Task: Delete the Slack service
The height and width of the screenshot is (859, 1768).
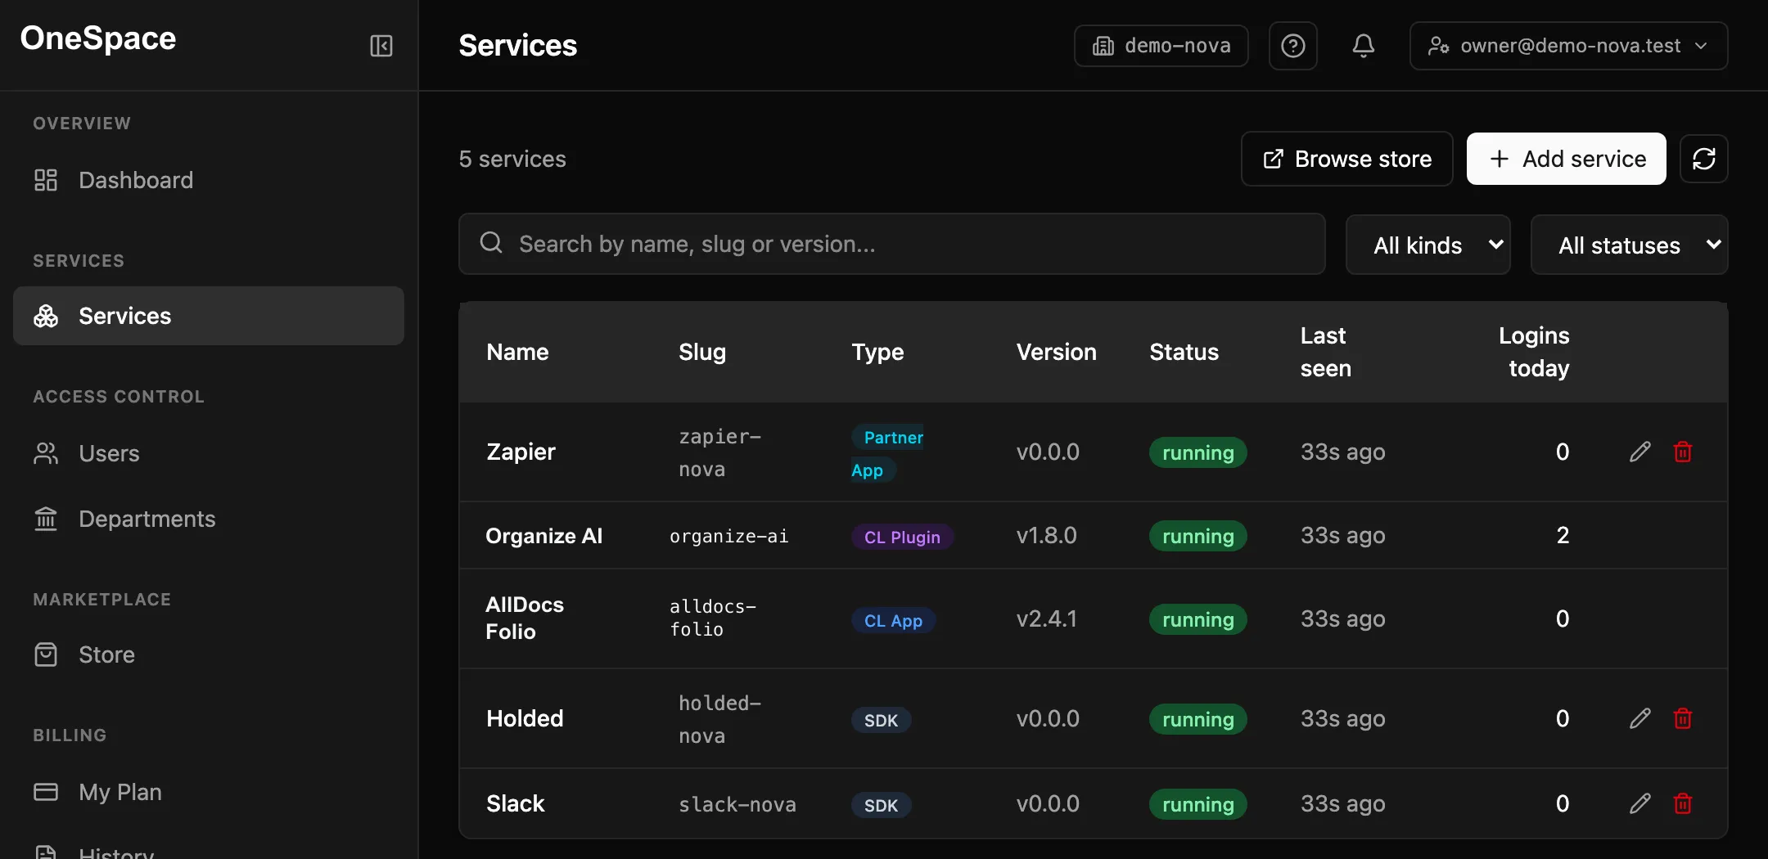Action: click(x=1683, y=803)
